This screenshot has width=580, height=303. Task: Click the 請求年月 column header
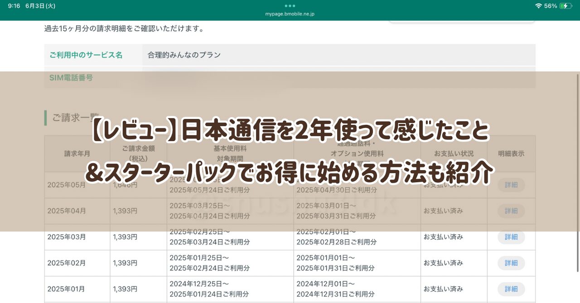click(77, 154)
